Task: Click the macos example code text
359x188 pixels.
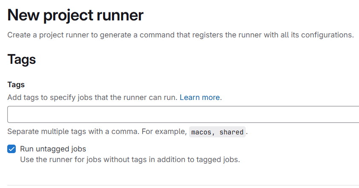Action: tap(201, 132)
